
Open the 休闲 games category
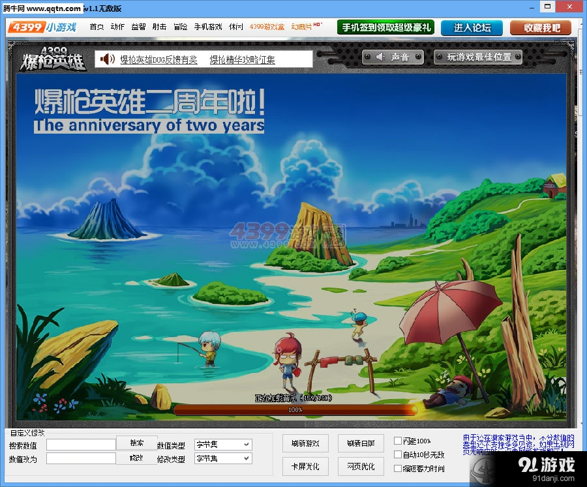(x=236, y=27)
